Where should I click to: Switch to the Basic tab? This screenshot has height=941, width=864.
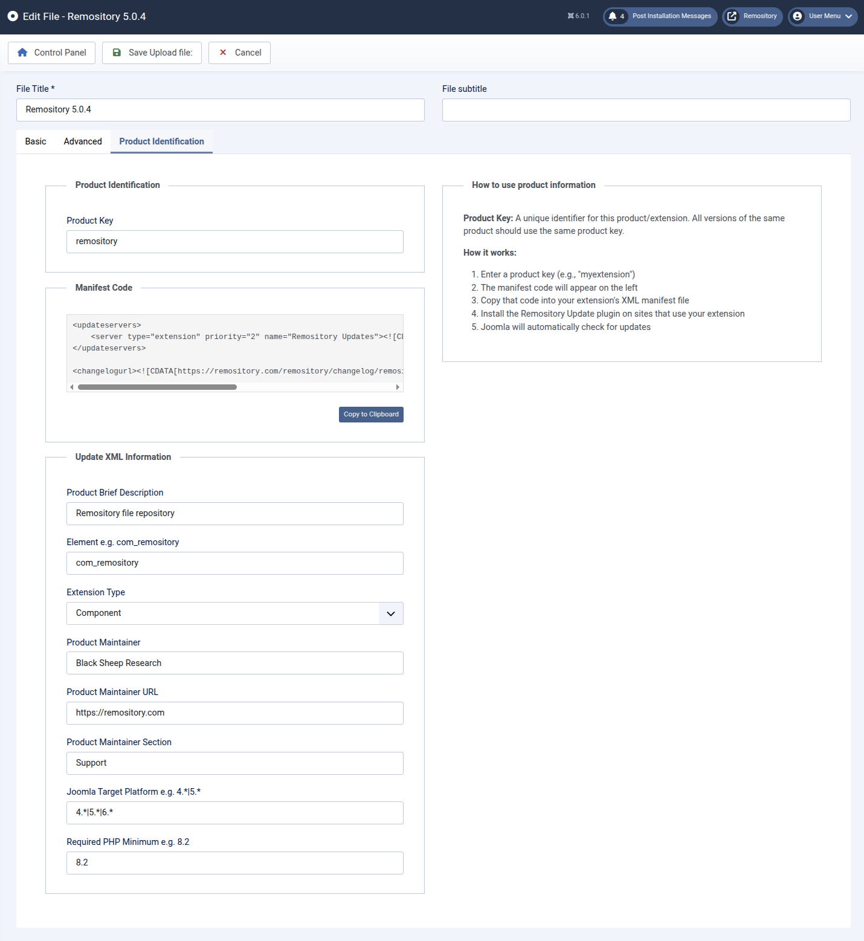click(36, 141)
